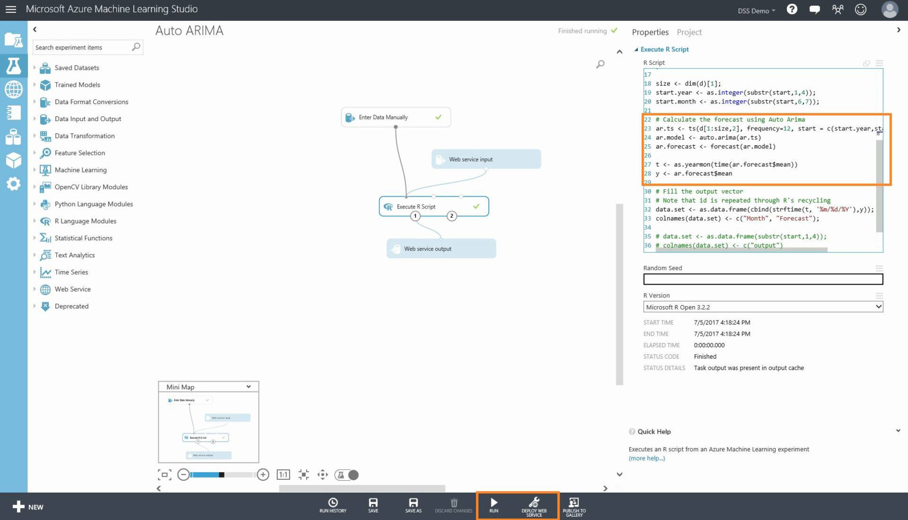Open the Help question mark icon
The width and height of the screenshot is (908, 520).
[792, 10]
